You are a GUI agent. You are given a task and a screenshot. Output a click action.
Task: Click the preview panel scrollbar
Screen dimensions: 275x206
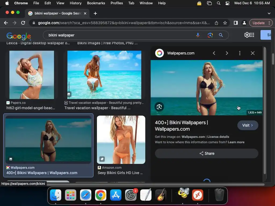click(265, 110)
